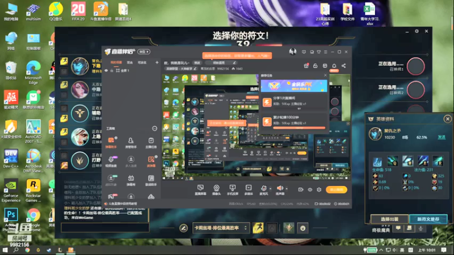Image resolution: width=454 pixels, height=255 pixels.
Task: Click 修改 stream title button
Action: point(197,63)
